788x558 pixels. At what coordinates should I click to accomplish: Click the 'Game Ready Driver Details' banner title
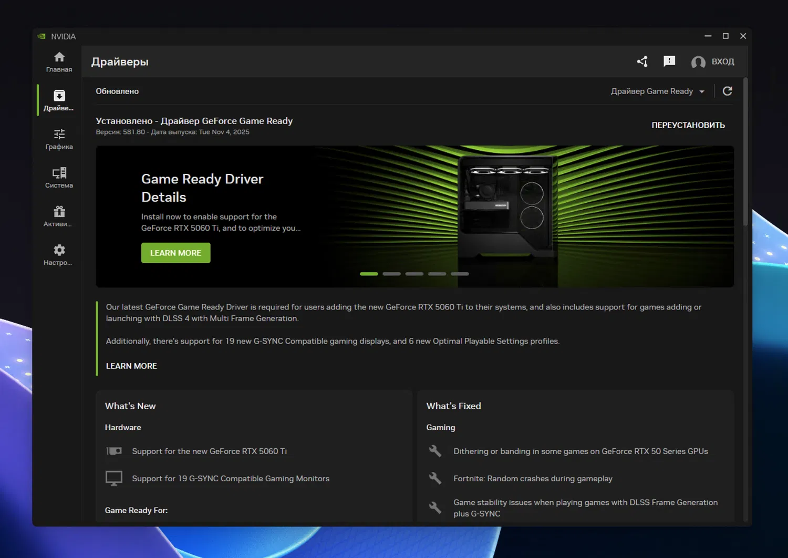tap(202, 188)
